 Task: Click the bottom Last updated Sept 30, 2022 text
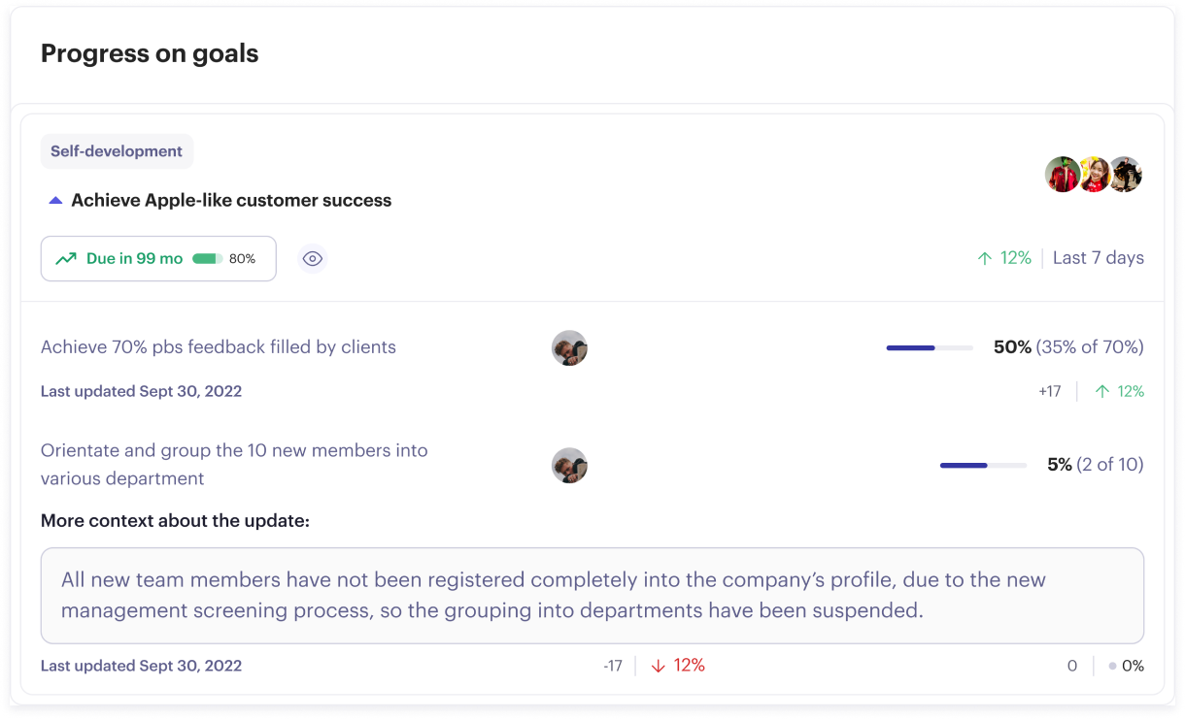click(x=141, y=667)
